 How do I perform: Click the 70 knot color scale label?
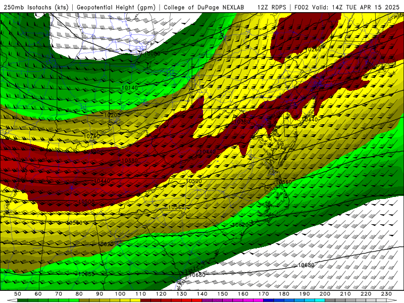point(59,294)
